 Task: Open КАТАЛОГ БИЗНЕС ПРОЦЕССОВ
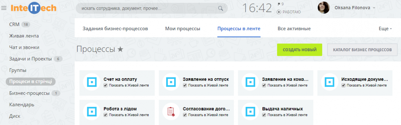tap(362, 49)
